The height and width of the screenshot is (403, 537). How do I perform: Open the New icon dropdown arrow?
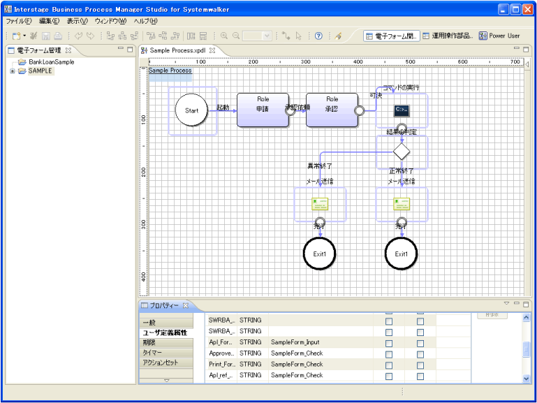[x=24, y=36]
